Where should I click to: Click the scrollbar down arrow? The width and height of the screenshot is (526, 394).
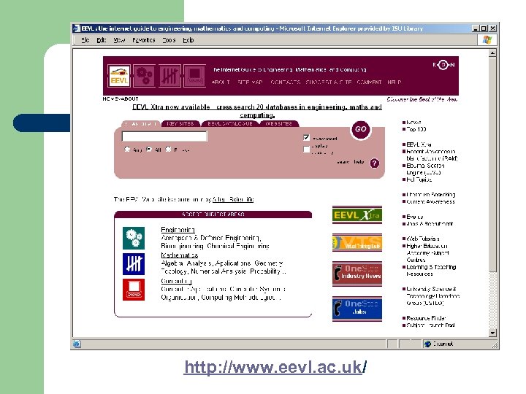tap(492, 333)
